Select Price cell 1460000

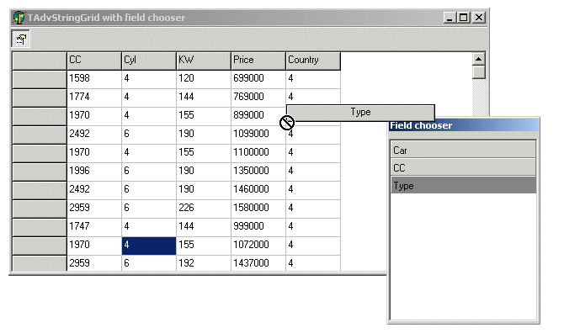click(258, 190)
